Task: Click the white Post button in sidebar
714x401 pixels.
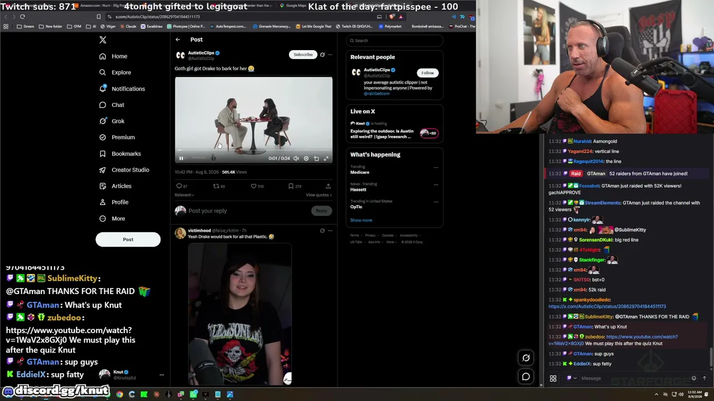Action: (128, 239)
